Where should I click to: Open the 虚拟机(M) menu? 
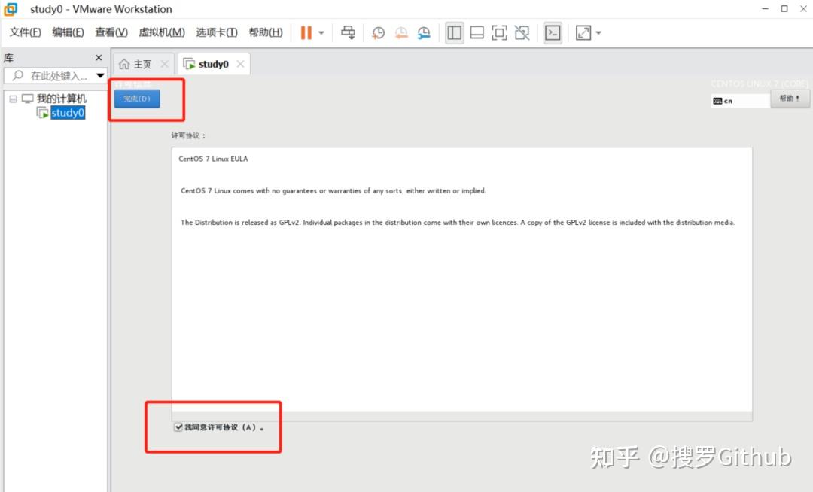(x=162, y=32)
